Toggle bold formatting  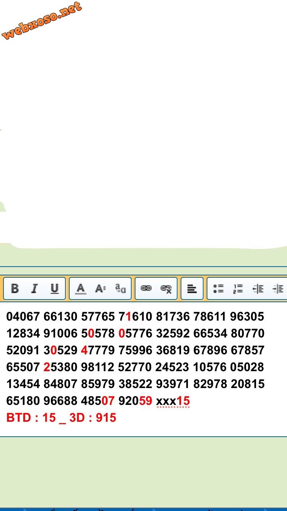click(15, 288)
